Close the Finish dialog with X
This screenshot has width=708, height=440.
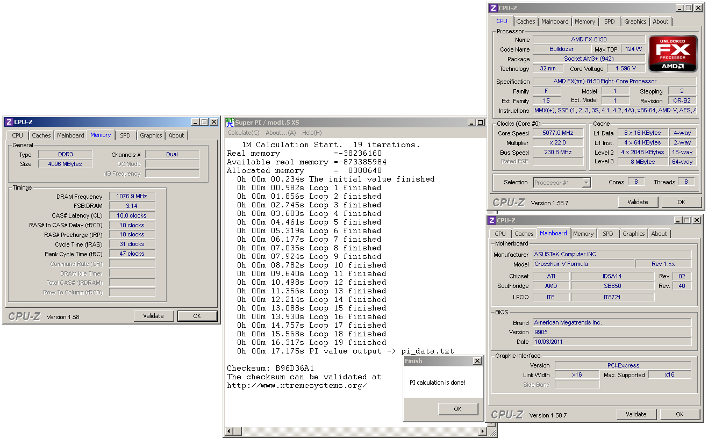tap(477, 361)
